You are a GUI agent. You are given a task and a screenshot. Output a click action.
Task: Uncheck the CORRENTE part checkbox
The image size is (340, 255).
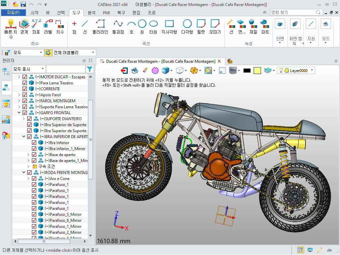25,89
